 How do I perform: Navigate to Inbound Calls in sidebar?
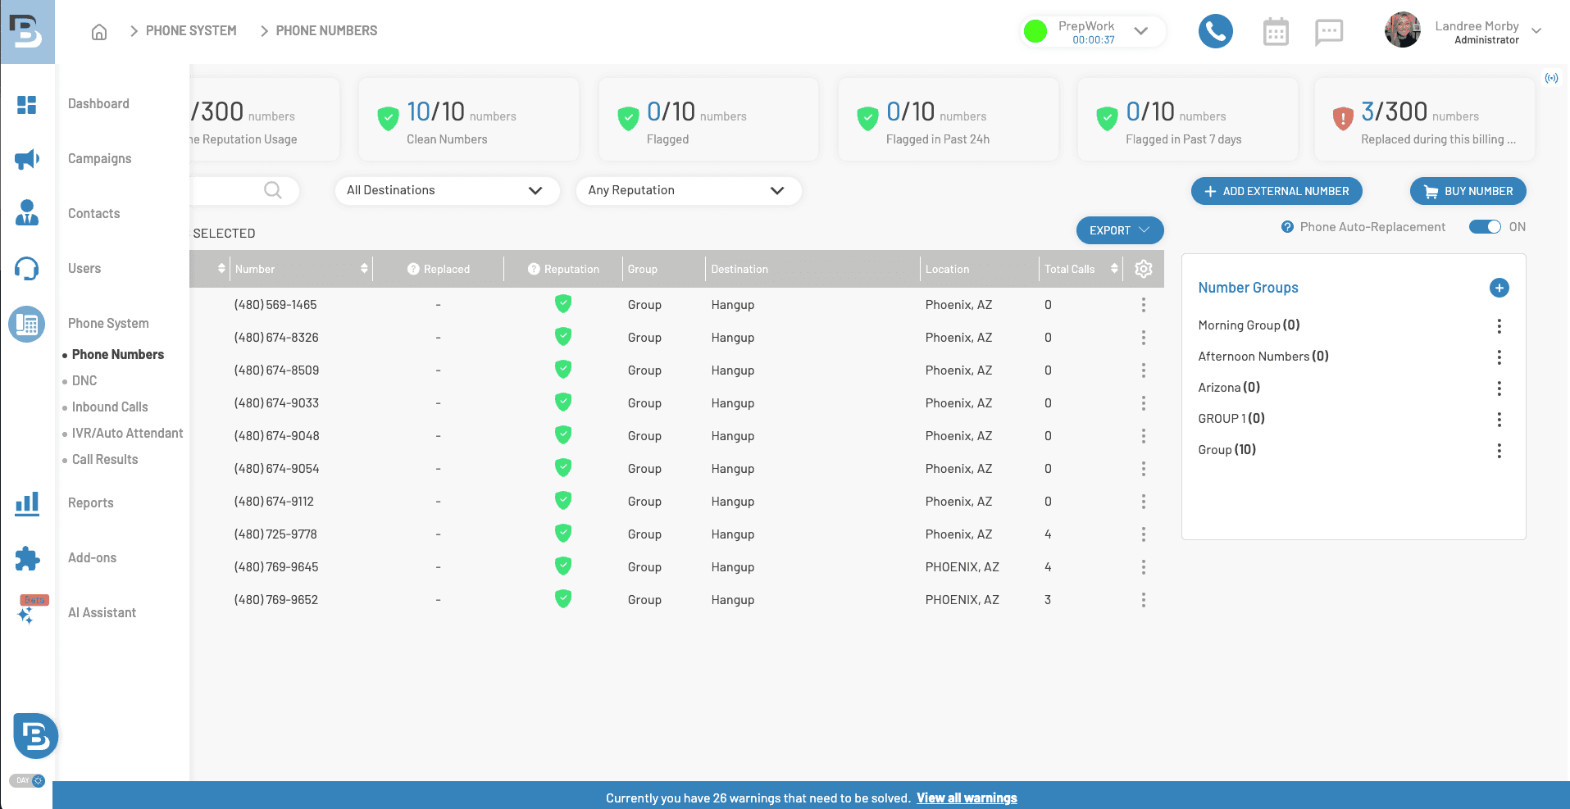[x=110, y=407]
